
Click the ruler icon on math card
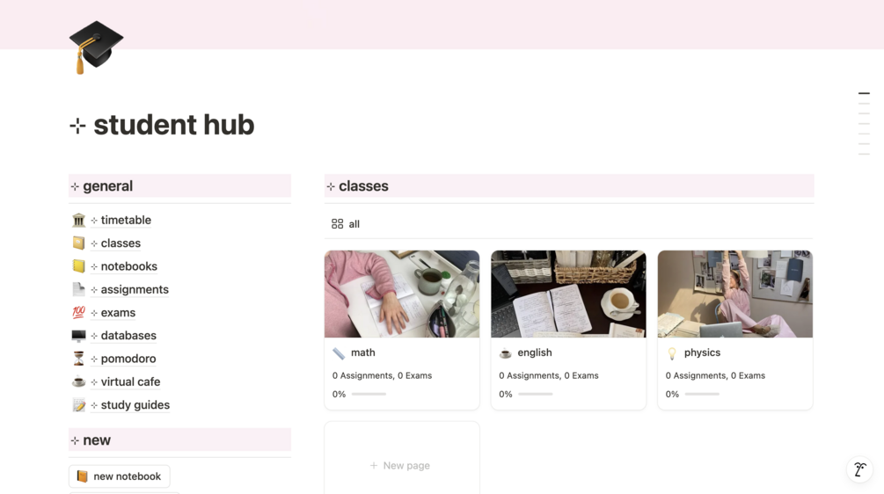click(339, 353)
